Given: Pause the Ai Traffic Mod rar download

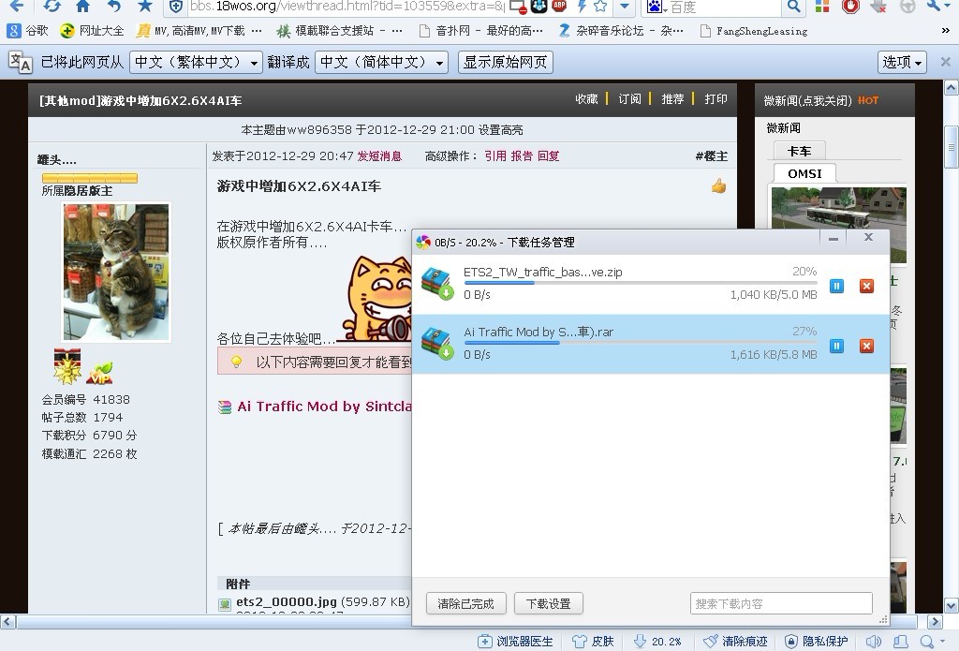Looking at the screenshot, I should (x=836, y=346).
